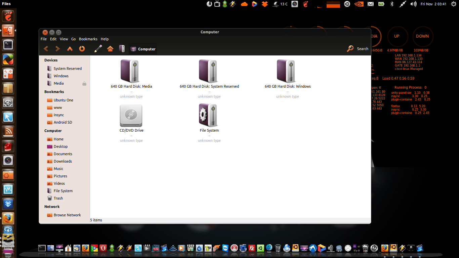Open the network connection indicator
The height and width of the screenshot is (258, 459).
(x=403, y=4)
